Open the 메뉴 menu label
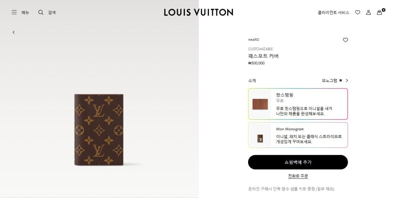Image resolution: width=393 pixels, height=198 pixels. (x=25, y=13)
